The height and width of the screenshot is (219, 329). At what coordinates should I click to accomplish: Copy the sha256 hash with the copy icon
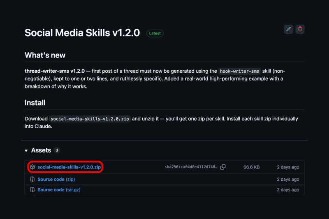[x=223, y=167]
